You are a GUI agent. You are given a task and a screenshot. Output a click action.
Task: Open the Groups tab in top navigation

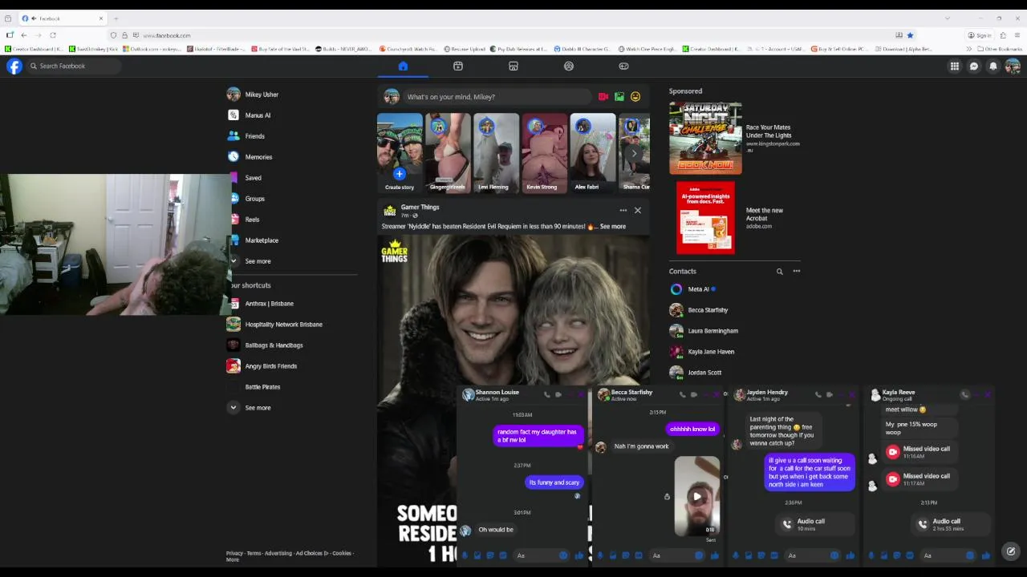coord(569,67)
